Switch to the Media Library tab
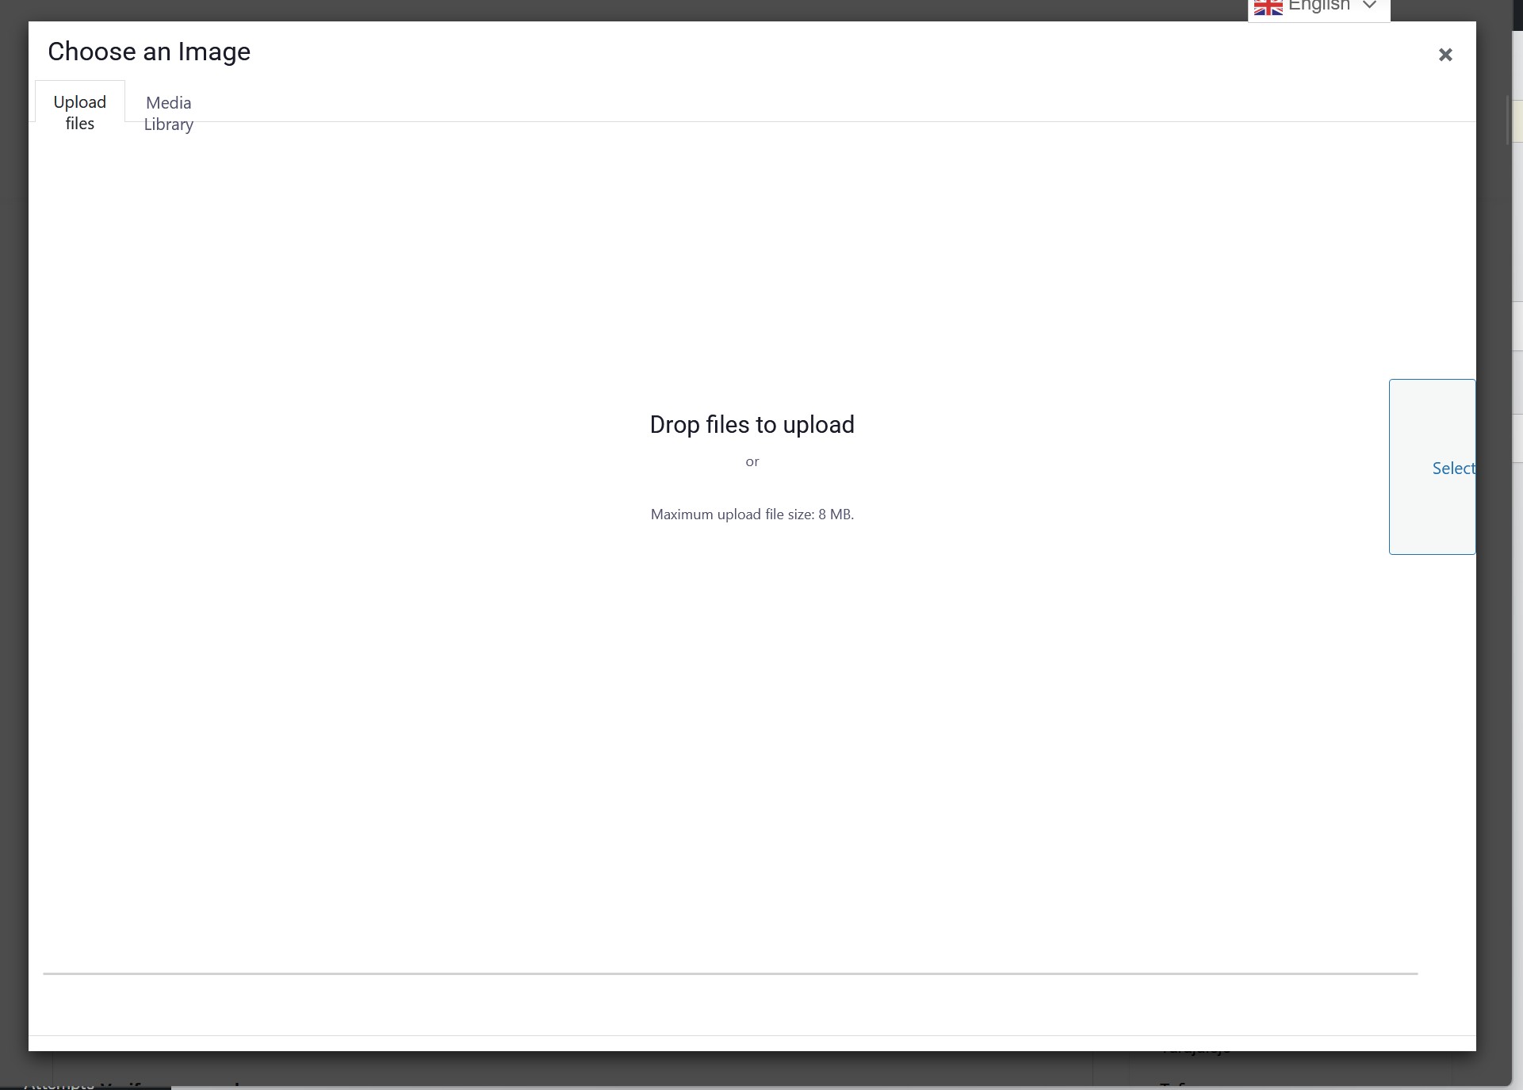 click(x=168, y=113)
